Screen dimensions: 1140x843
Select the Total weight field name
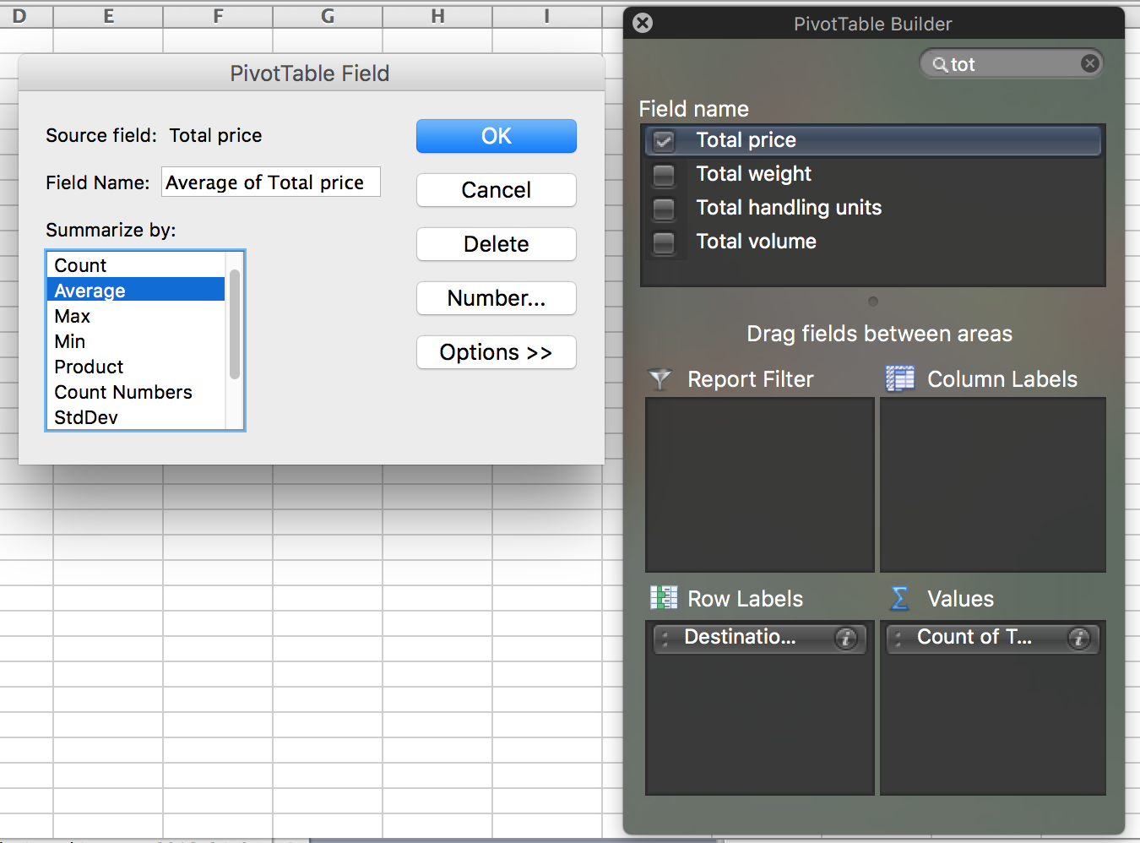[x=753, y=174]
